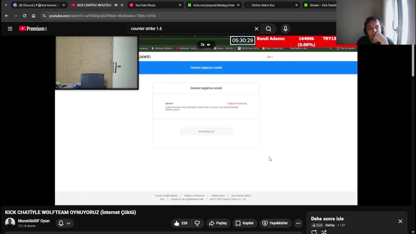416x234 pixels.
Task: Toggle playlist loop icon
Action: pyautogui.click(x=314, y=232)
